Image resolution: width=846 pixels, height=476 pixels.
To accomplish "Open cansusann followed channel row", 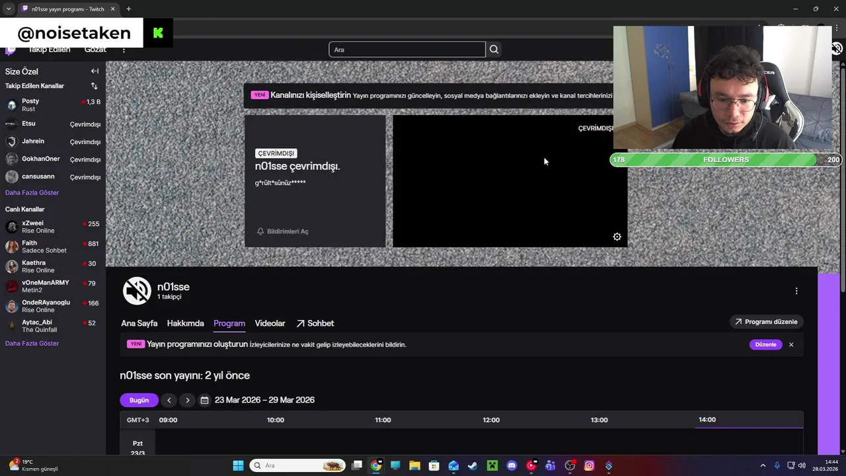I will pos(53,177).
